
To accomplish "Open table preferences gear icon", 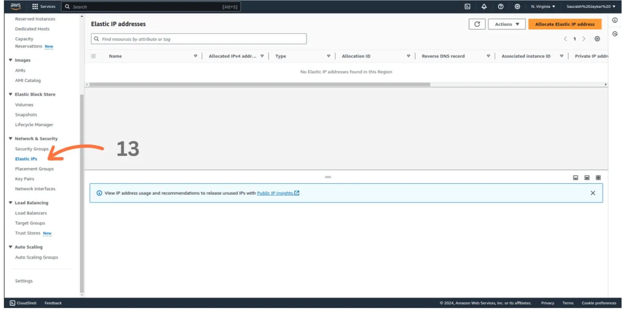I will click(x=597, y=39).
